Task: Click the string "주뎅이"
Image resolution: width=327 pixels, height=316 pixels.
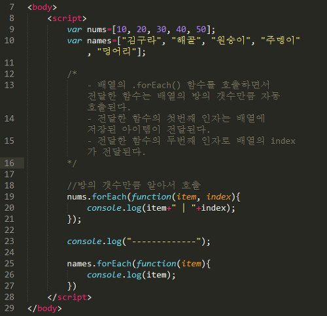Action: point(281,41)
